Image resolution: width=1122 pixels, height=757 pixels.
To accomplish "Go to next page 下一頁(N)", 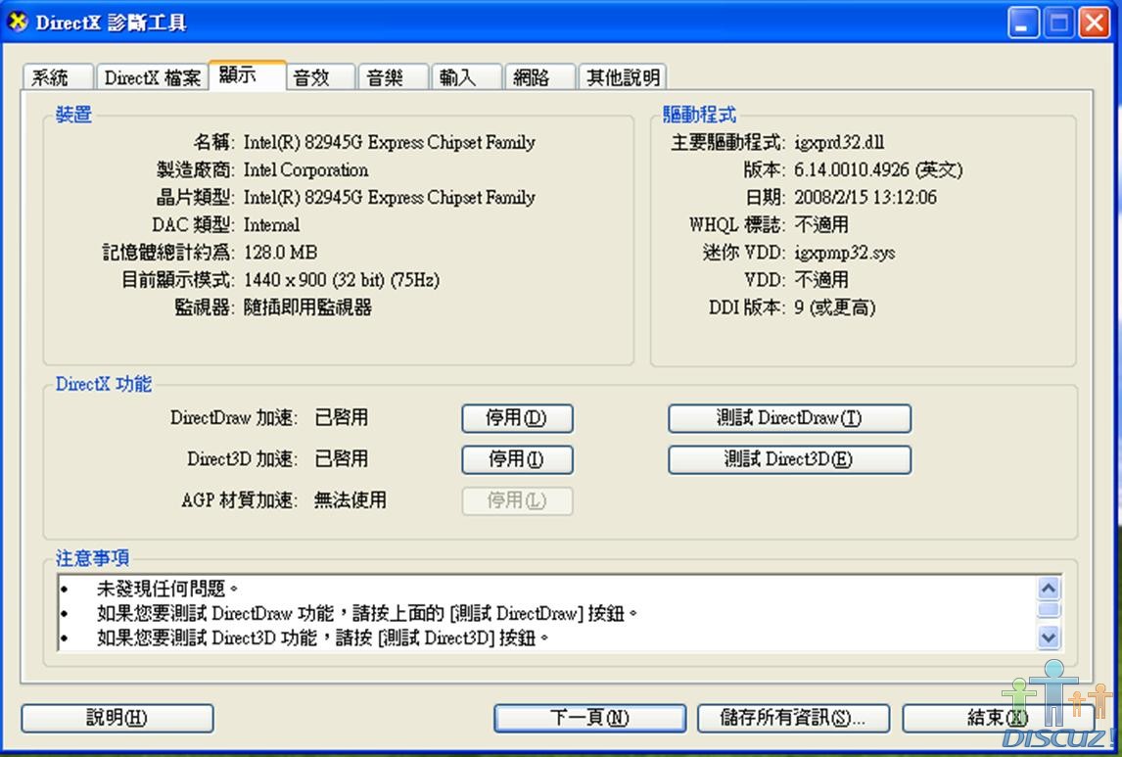I will click(x=589, y=718).
